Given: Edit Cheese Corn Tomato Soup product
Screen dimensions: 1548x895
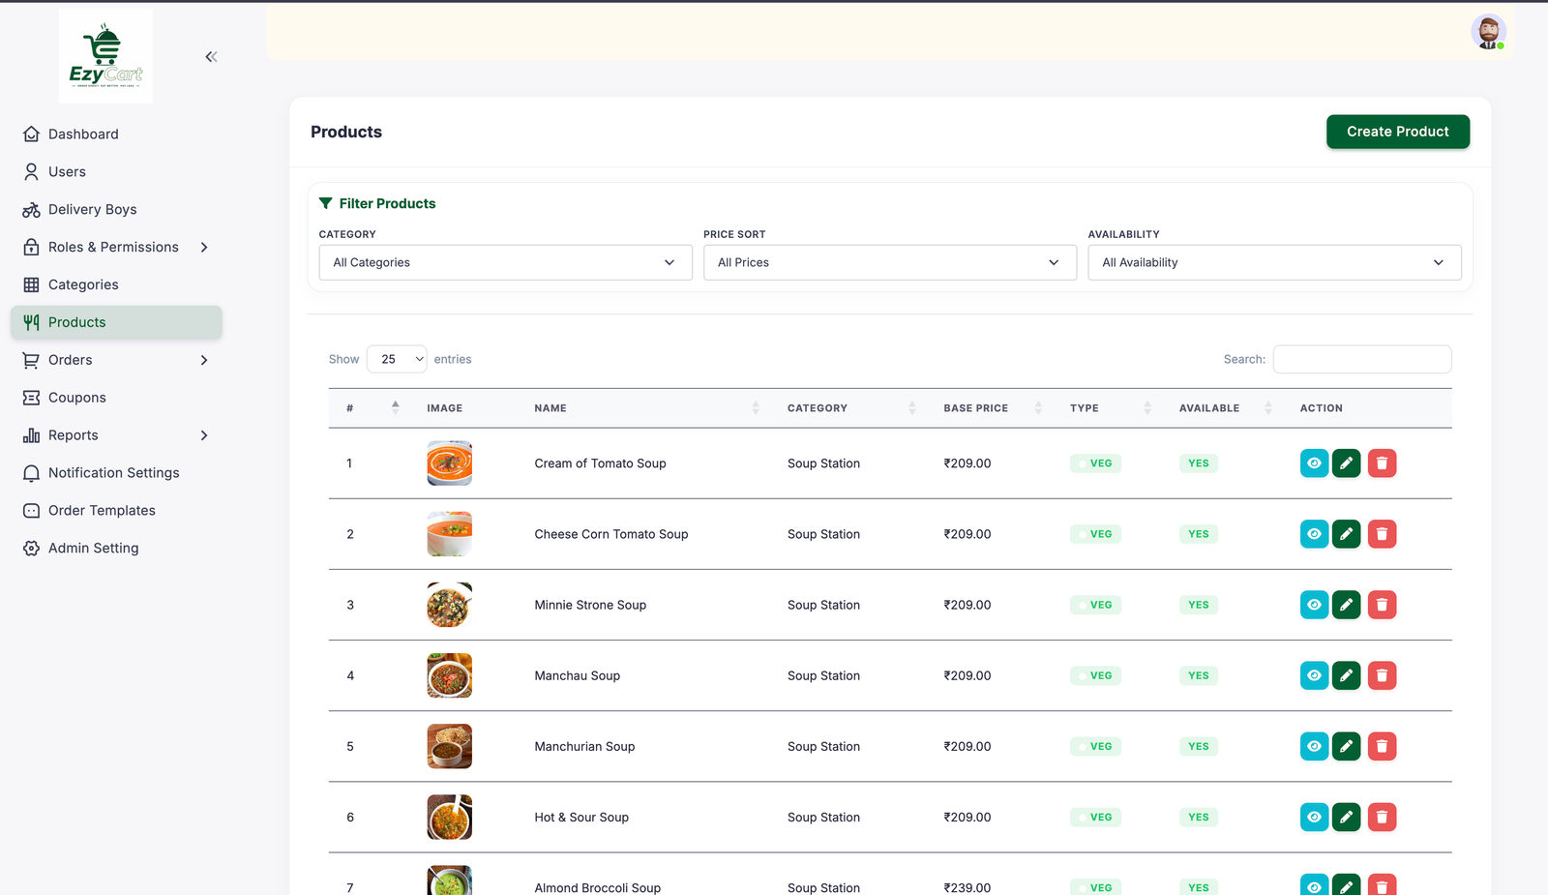Looking at the screenshot, I should tap(1346, 534).
